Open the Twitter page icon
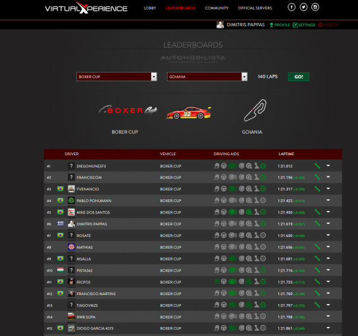 pos(304,7)
